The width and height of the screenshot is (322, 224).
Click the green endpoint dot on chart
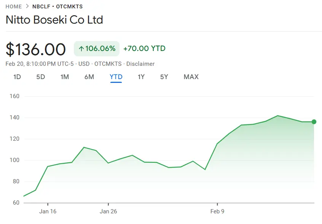tap(314, 122)
